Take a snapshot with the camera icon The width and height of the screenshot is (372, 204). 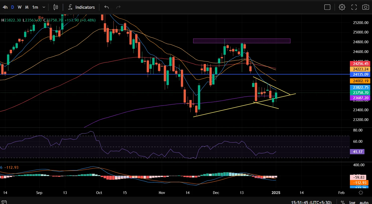tap(365, 7)
